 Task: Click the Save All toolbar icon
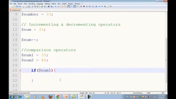pos(20,7)
